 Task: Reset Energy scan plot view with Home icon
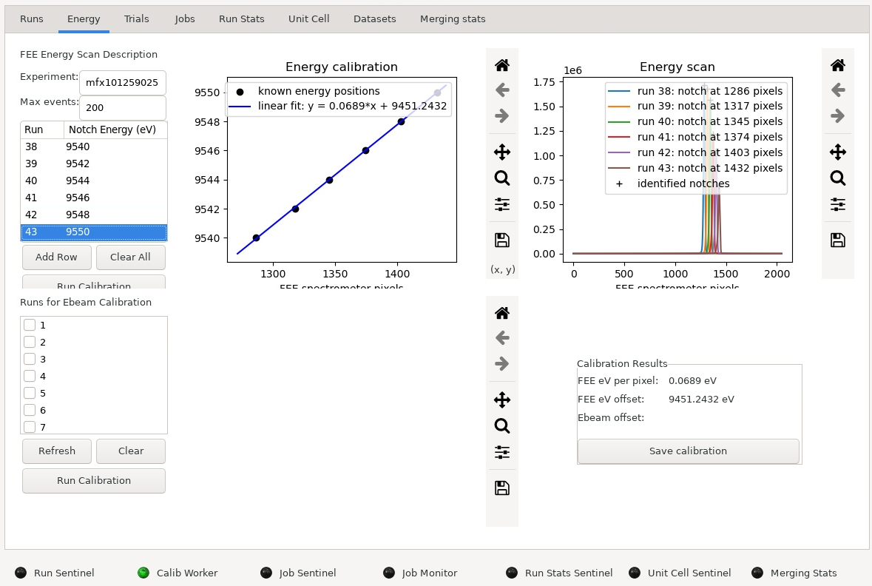click(837, 65)
